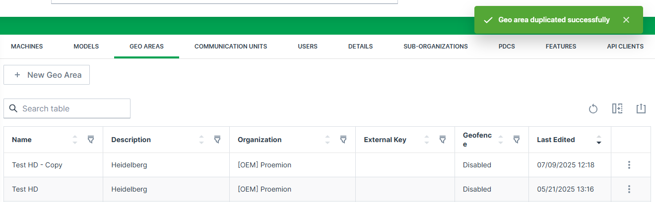Open the Organization column filter icon
Image resolution: width=655 pixels, height=202 pixels.
343,140
